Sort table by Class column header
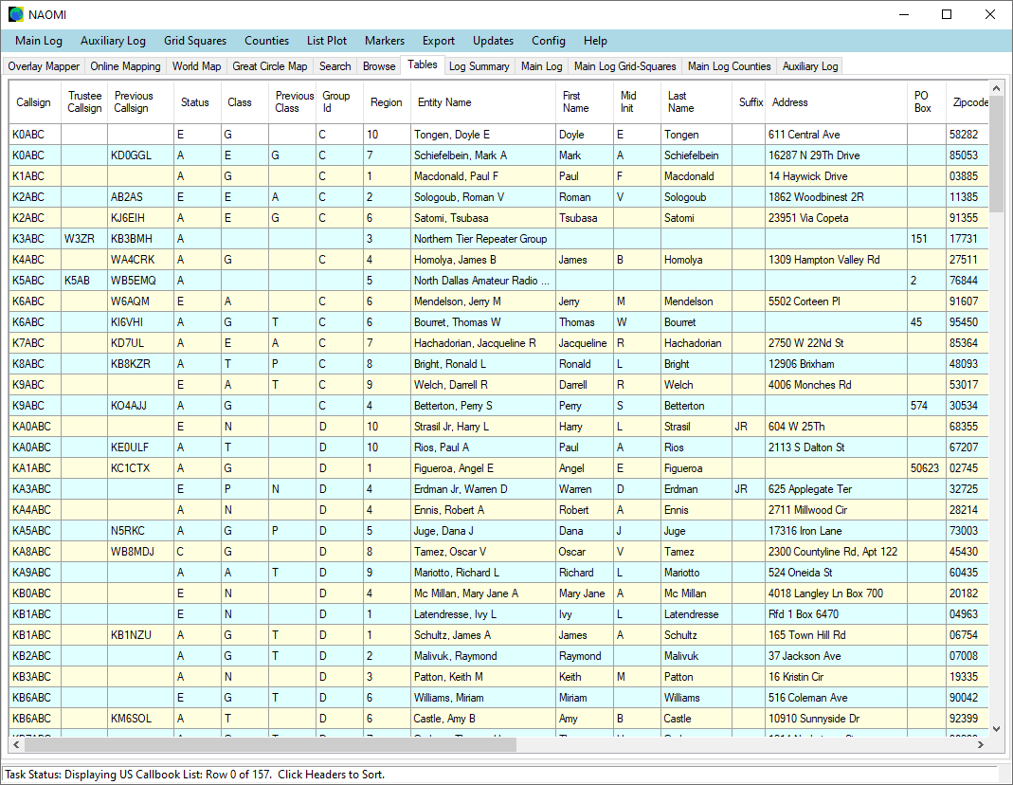 point(244,102)
